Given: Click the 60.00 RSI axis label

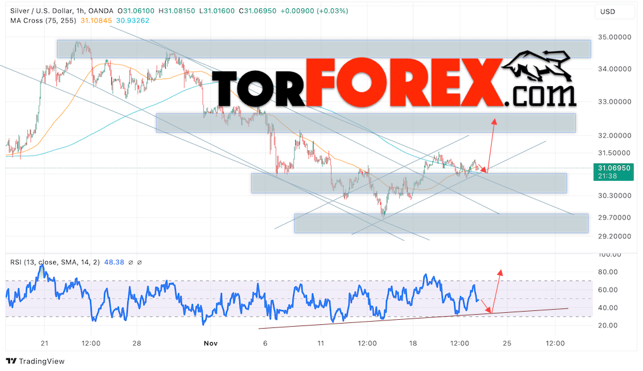Looking at the screenshot, I should click(608, 290).
